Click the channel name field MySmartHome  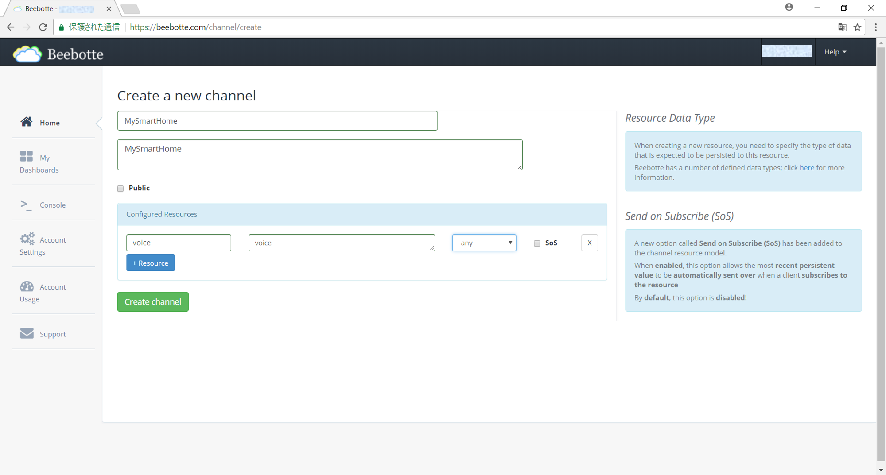point(277,121)
